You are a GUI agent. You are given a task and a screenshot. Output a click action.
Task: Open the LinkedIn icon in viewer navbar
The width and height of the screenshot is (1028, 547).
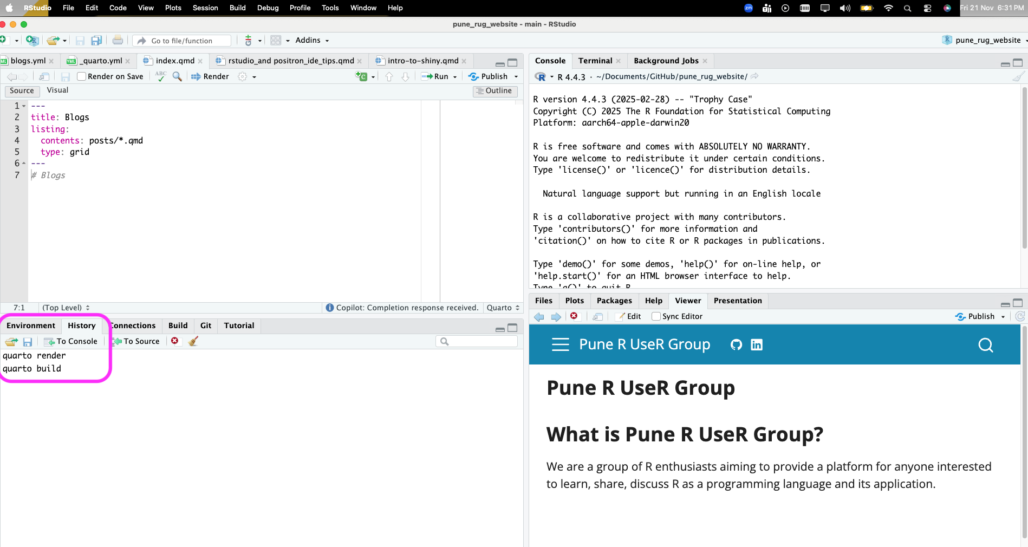coord(757,345)
